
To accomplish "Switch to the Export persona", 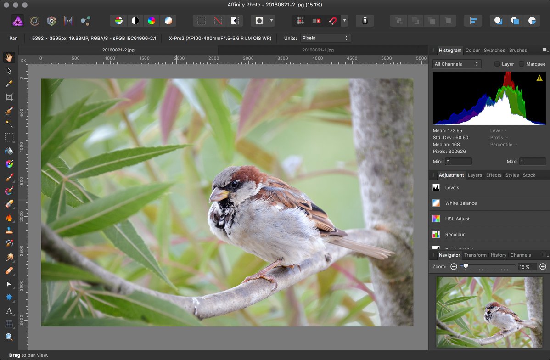I will pyautogui.click(x=85, y=21).
